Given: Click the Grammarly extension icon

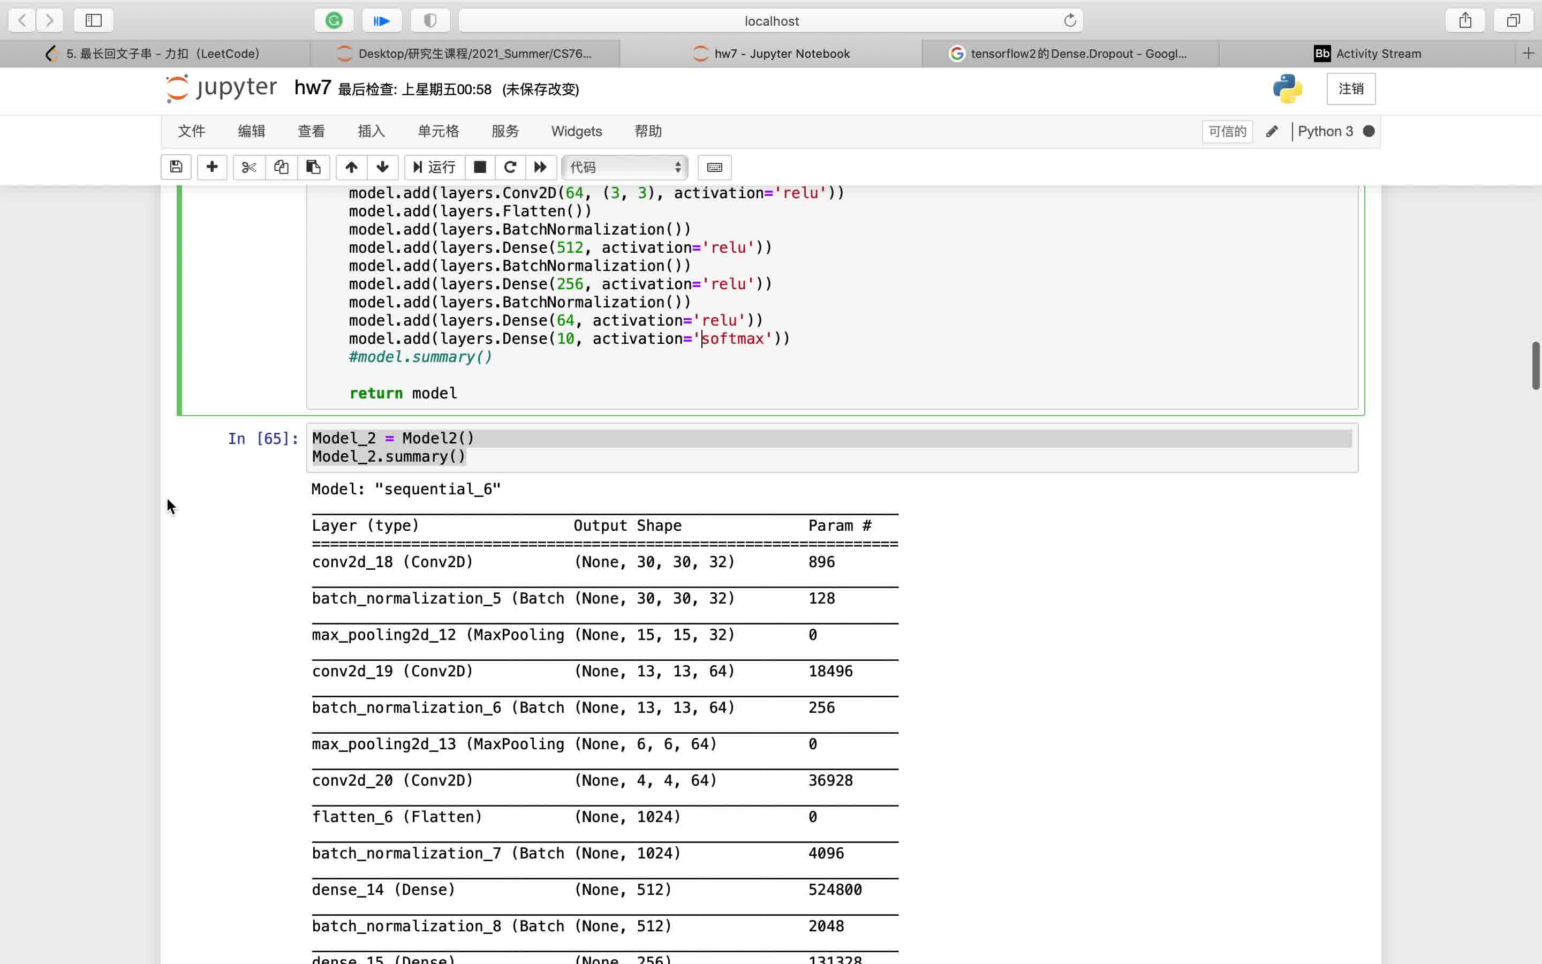Looking at the screenshot, I should pyautogui.click(x=334, y=20).
